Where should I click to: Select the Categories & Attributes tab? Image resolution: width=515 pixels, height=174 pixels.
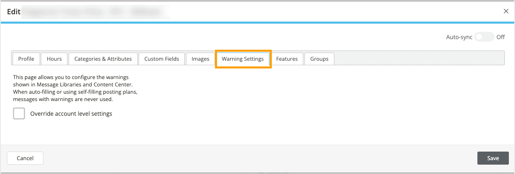tap(103, 59)
